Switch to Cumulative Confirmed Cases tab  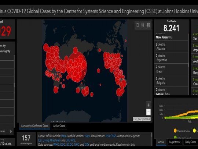click(x=34, y=126)
